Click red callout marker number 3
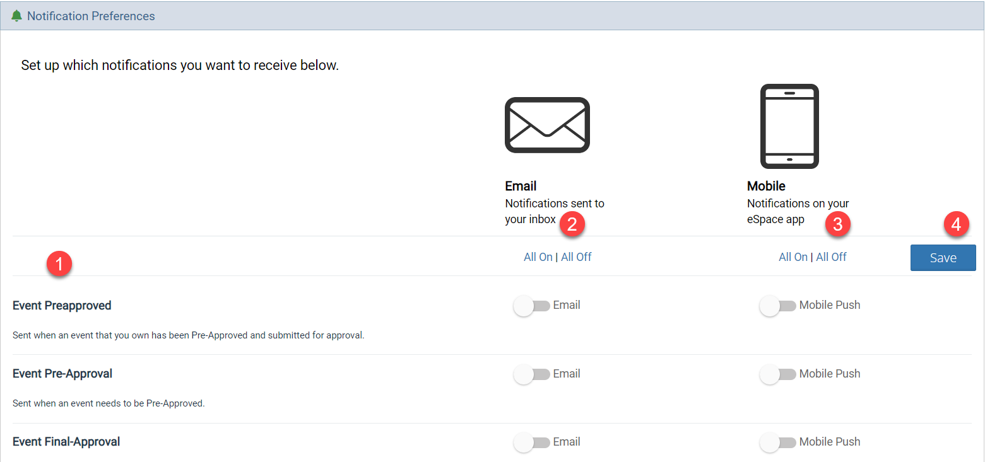This screenshot has height=462, width=985. click(838, 225)
